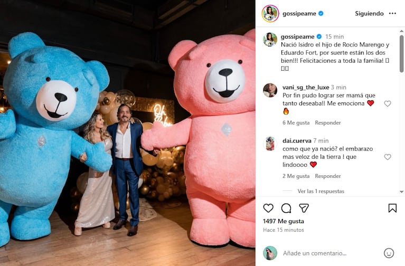Expand Ver las 1 respuestas
Image resolution: width=405 pixels, height=266 pixels.
(321, 191)
